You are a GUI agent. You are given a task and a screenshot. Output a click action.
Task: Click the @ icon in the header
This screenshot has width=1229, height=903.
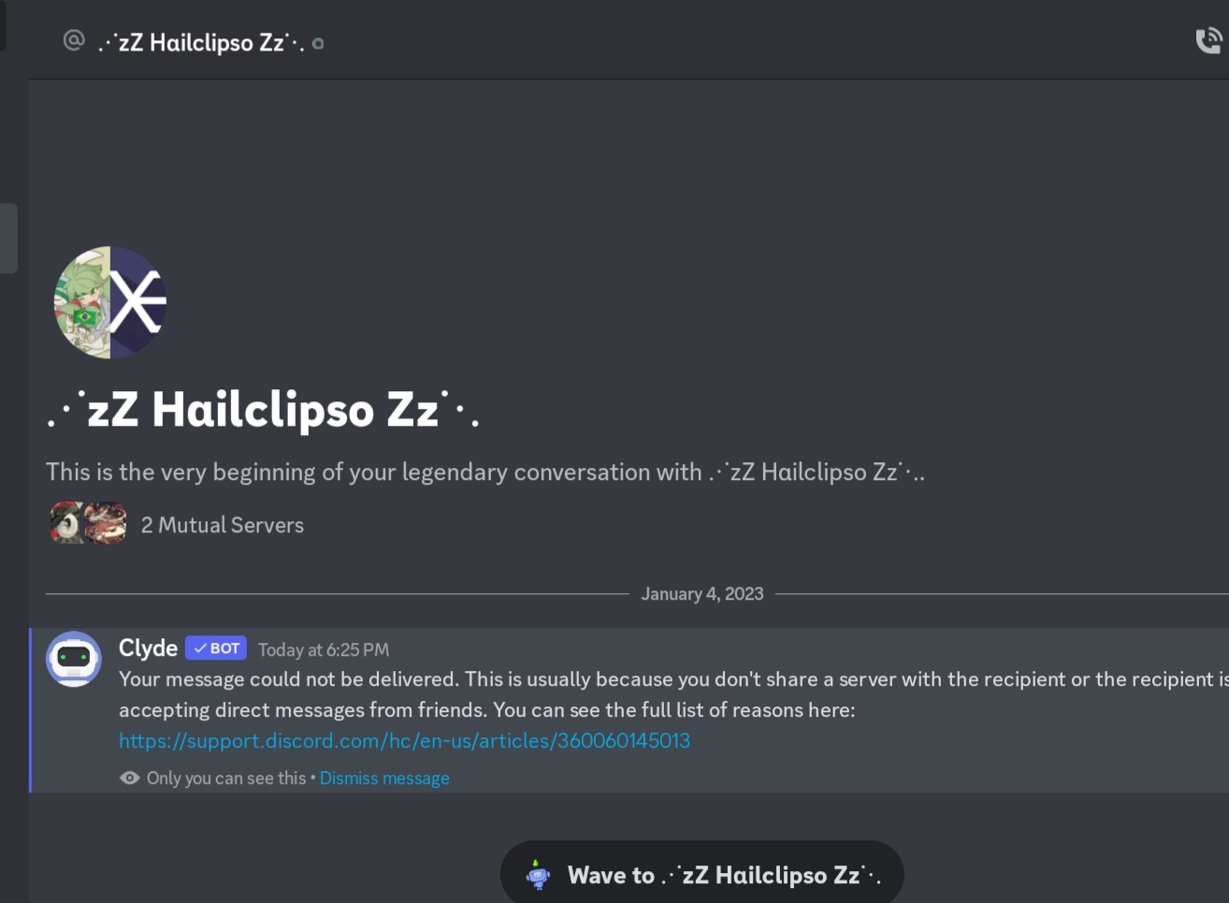tap(73, 40)
